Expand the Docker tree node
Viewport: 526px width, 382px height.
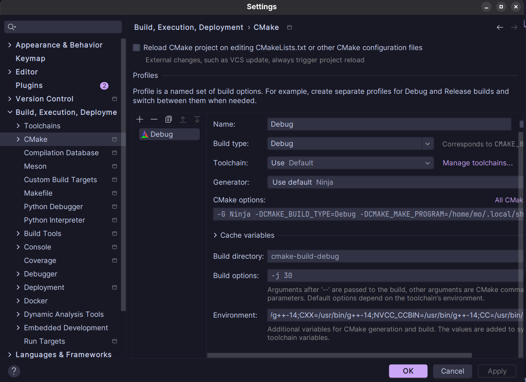[x=18, y=301]
